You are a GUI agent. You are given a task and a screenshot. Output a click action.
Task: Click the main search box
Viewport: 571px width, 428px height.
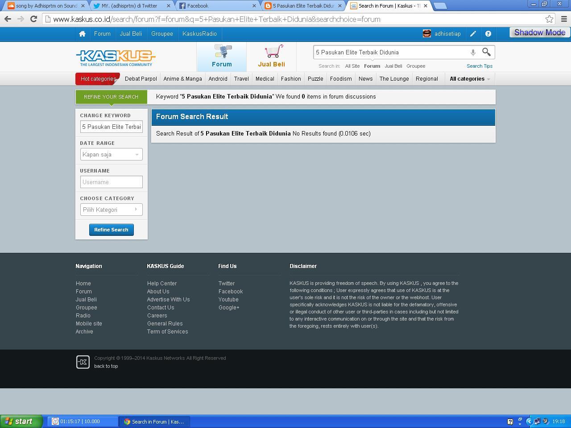click(x=390, y=52)
